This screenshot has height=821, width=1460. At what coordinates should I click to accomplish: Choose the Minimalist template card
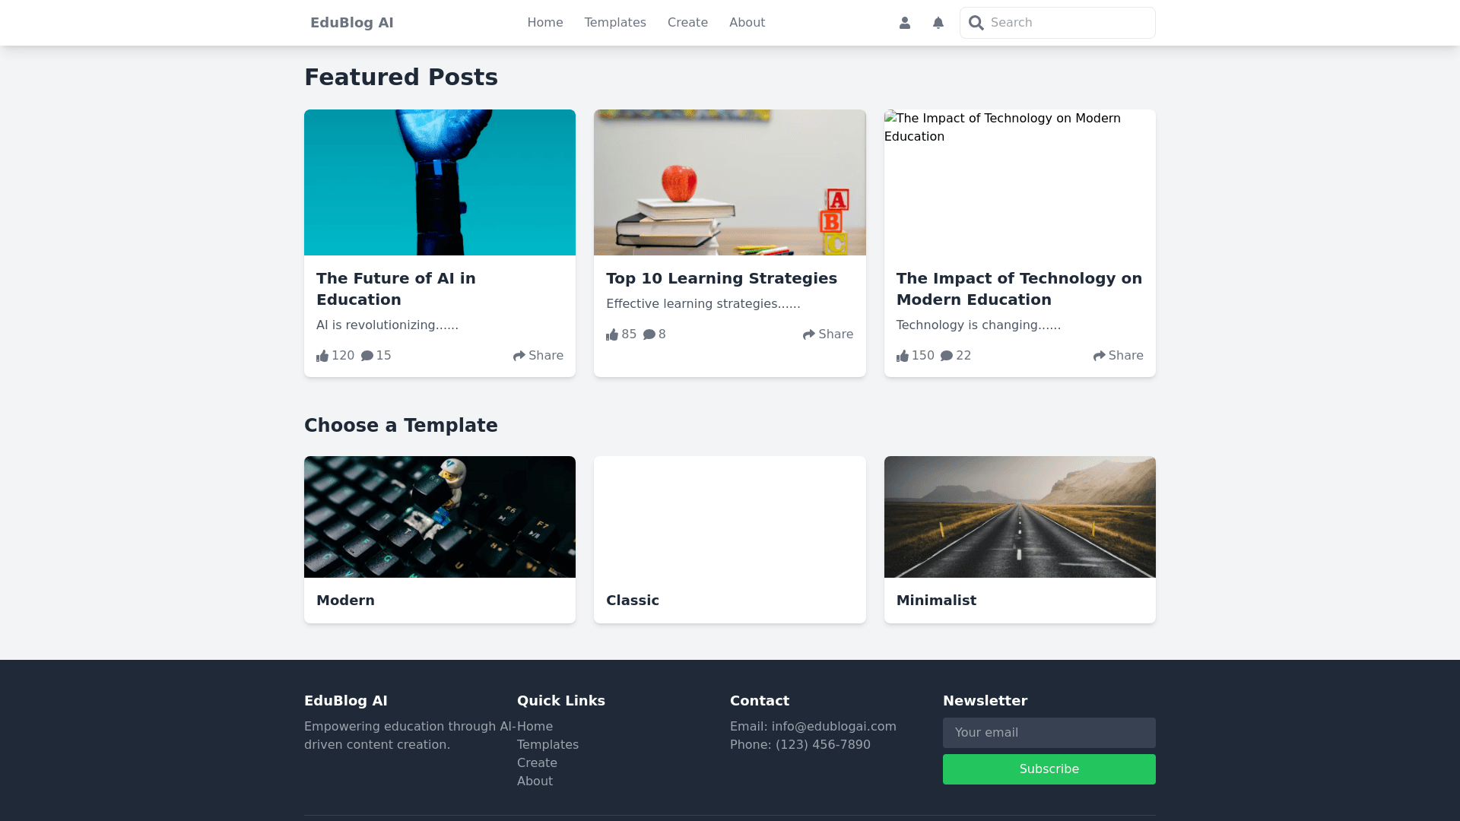pos(1019,539)
